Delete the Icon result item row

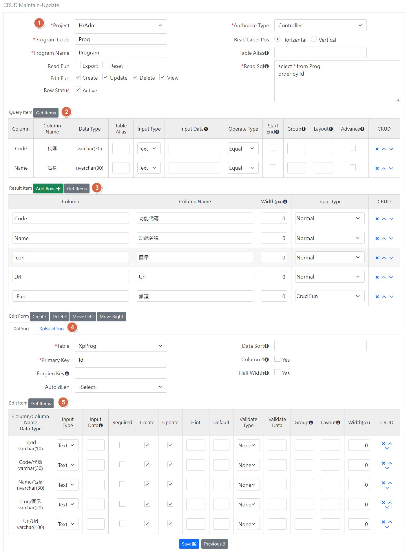[377, 258]
